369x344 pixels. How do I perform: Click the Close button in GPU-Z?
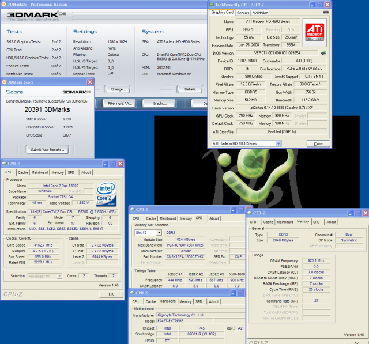(x=318, y=143)
